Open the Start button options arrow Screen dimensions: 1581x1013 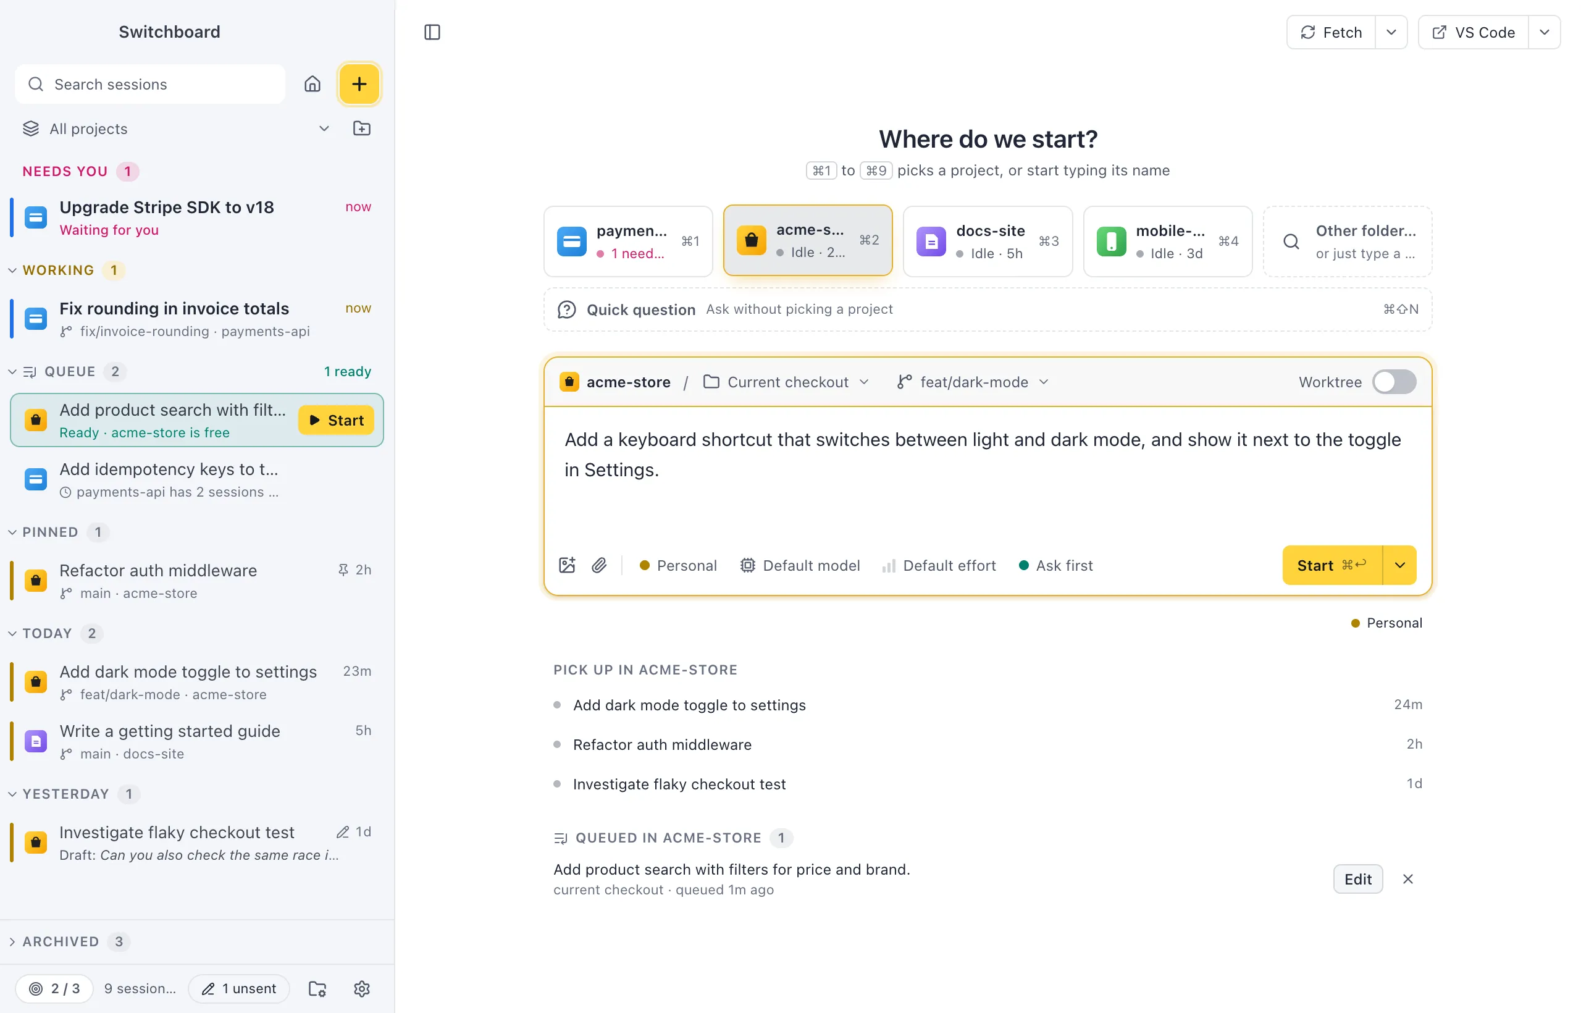pyautogui.click(x=1400, y=566)
